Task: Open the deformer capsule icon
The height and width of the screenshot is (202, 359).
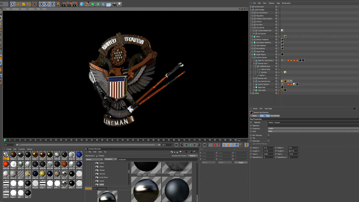Action: pos(103,4)
